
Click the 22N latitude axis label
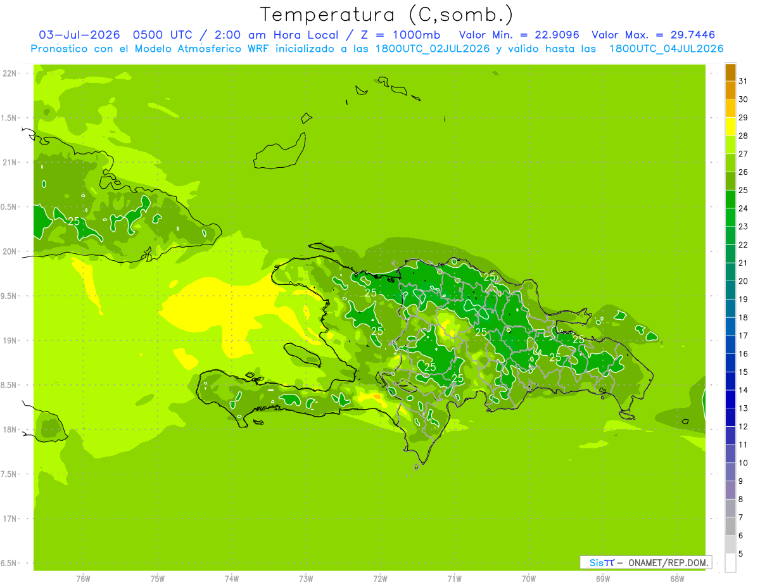(9, 73)
